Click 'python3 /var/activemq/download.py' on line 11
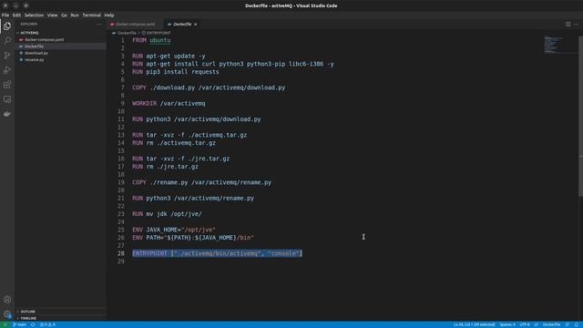583x328 pixels. (203, 119)
